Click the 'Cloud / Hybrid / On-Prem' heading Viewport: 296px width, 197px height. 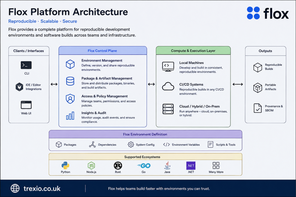[199, 106]
